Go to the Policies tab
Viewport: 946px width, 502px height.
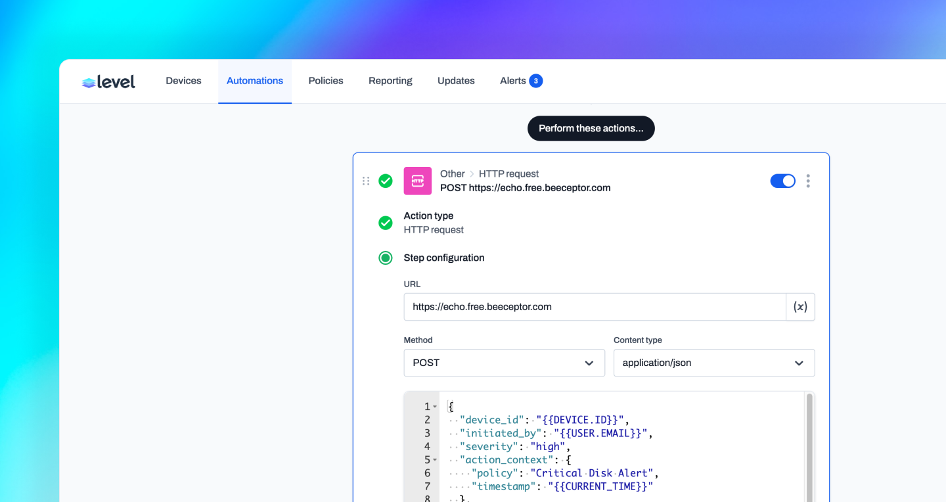[326, 81]
